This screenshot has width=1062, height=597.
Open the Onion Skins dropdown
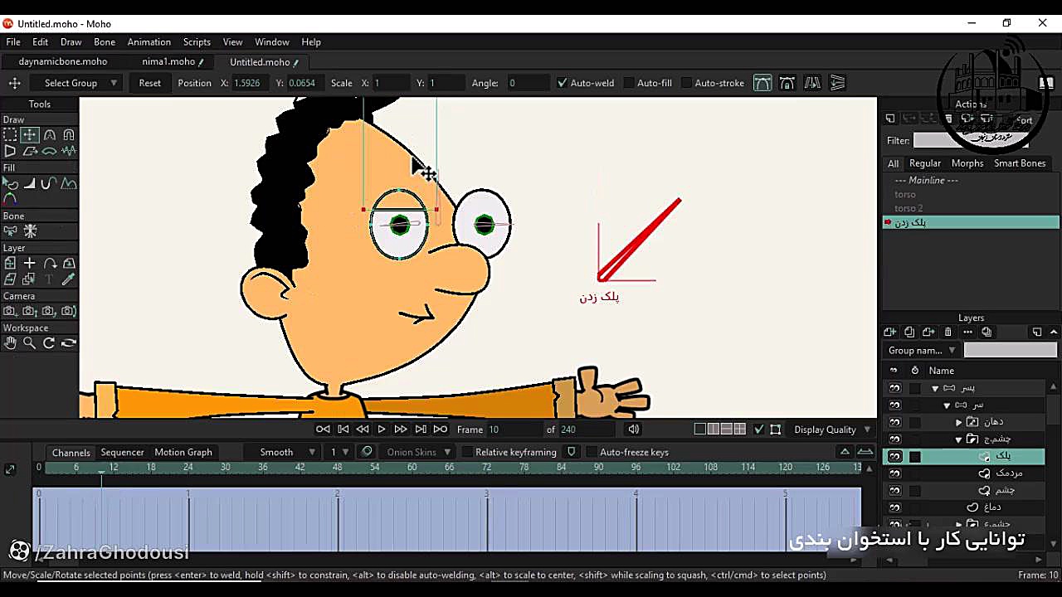(418, 452)
